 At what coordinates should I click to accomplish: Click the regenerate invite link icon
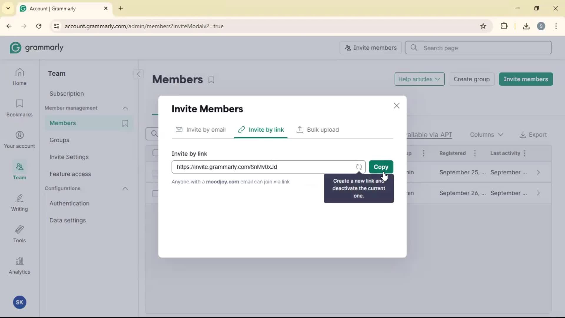[359, 167]
